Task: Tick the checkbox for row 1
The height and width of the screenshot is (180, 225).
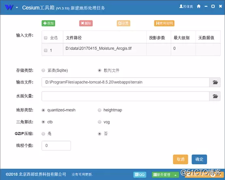Action: coord(45,50)
